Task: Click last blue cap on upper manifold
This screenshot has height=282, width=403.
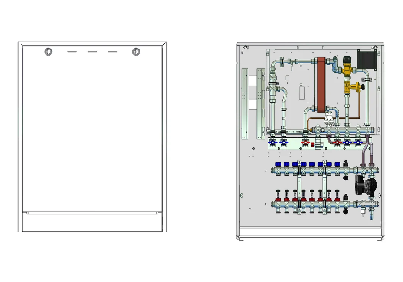Action: click(x=337, y=164)
